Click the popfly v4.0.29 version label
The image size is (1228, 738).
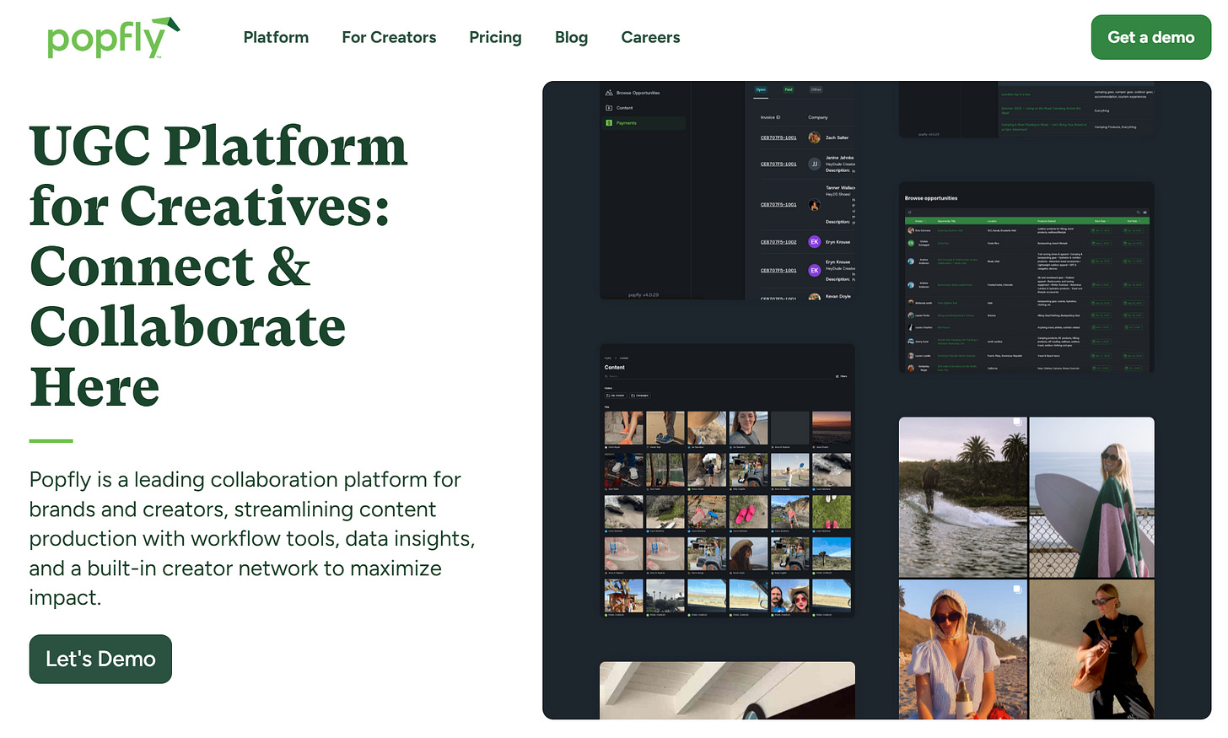pyautogui.click(x=644, y=295)
